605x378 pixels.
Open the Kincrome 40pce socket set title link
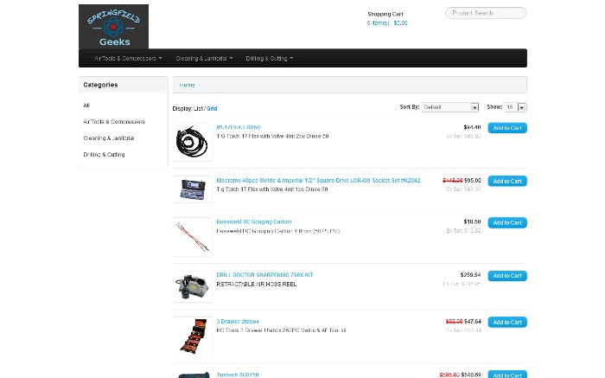tap(318, 180)
